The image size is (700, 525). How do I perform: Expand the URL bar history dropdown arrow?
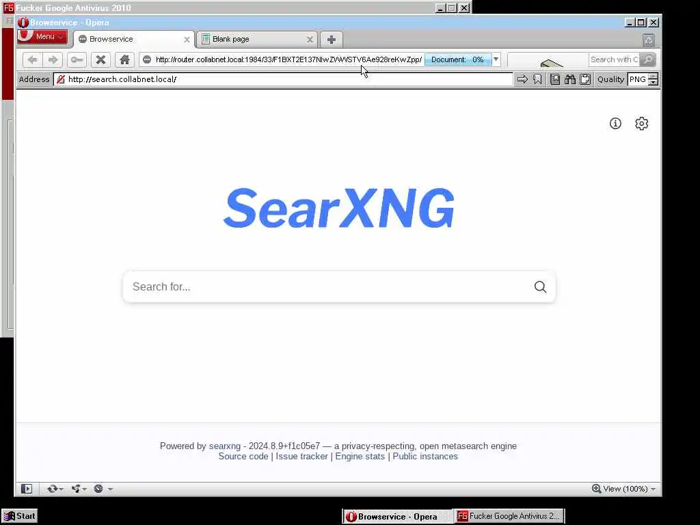496,59
